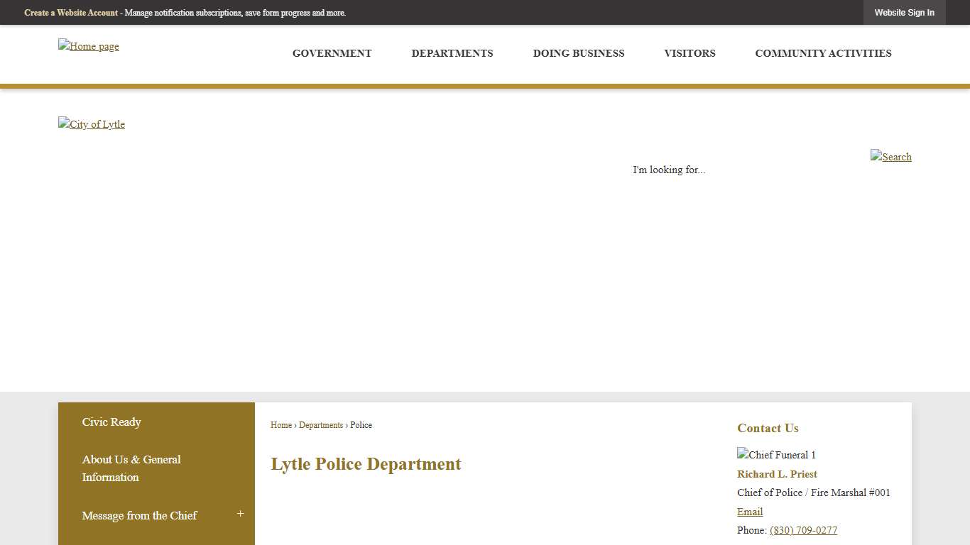Click the Email link under Contact Us
Image resolution: width=970 pixels, height=545 pixels.
pyautogui.click(x=750, y=512)
